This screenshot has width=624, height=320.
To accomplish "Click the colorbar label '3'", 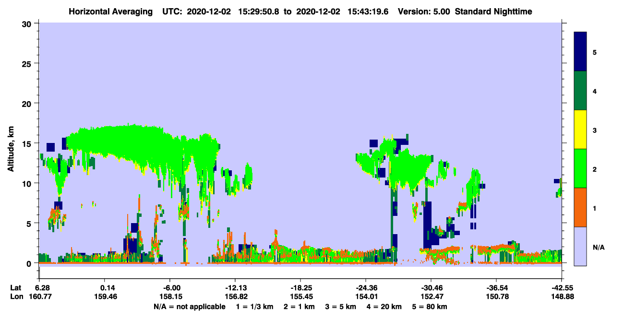I will pyautogui.click(x=595, y=130).
